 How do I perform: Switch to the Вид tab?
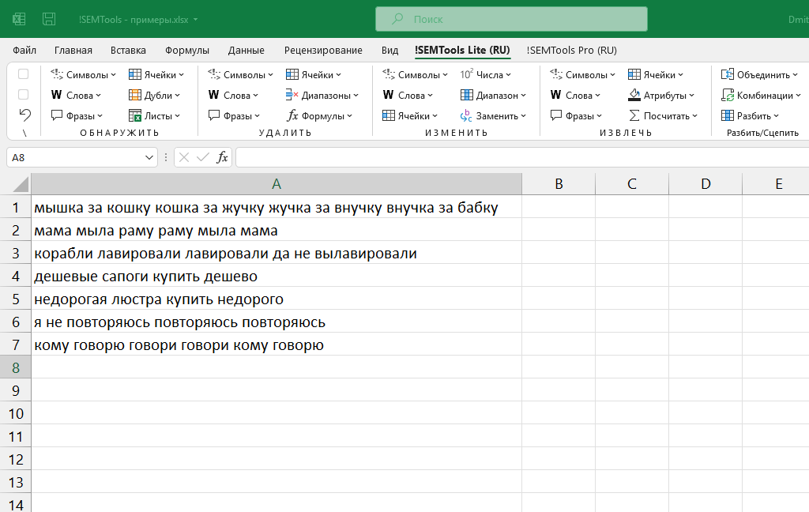pyautogui.click(x=389, y=50)
